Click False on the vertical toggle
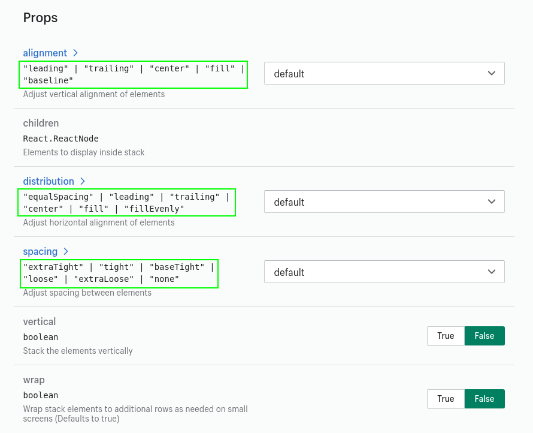The image size is (533, 433). tap(484, 336)
